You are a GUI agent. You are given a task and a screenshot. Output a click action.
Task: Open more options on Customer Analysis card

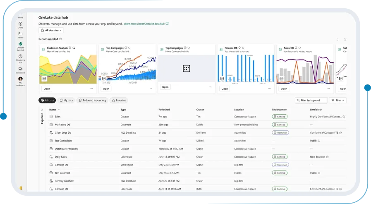click(x=91, y=89)
